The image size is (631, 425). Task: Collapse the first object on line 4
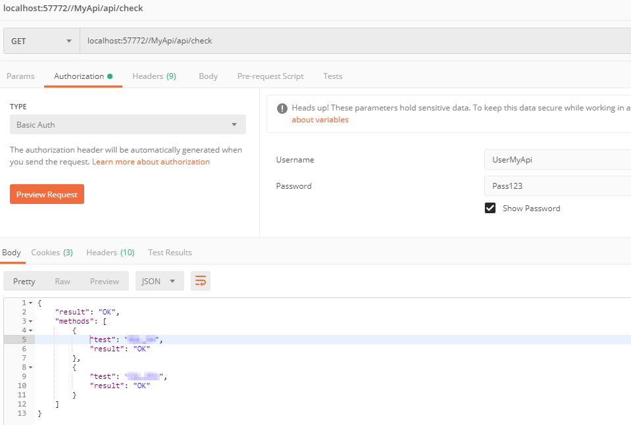click(x=31, y=330)
